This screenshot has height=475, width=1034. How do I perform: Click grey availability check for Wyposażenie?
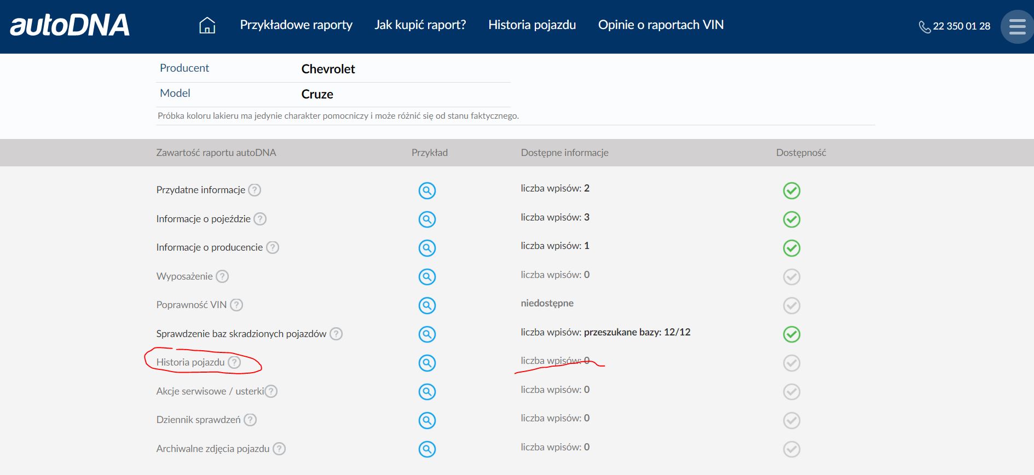click(x=792, y=277)
